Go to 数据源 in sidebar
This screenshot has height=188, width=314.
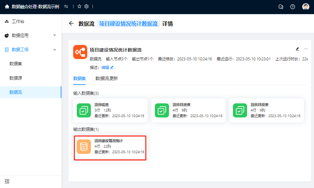pos(16,78)
